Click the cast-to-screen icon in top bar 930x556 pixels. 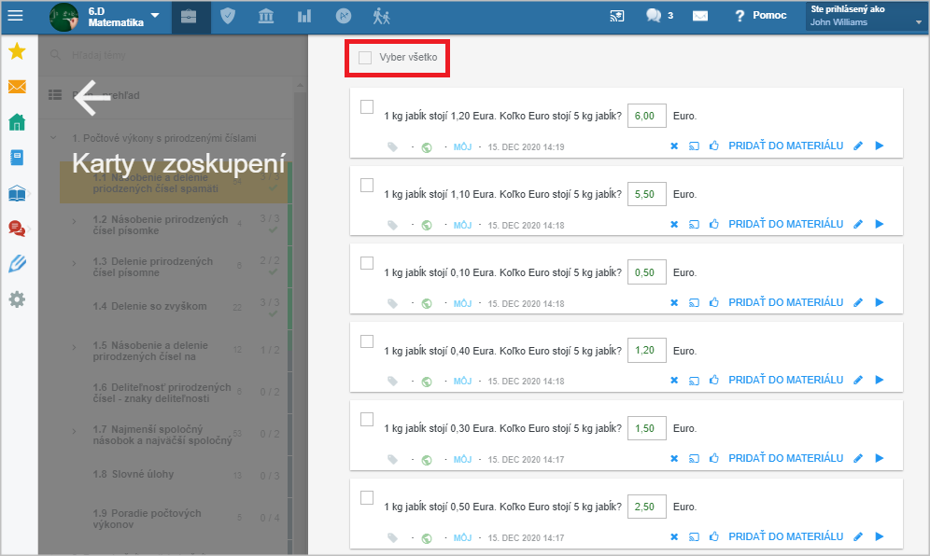tap(617, 16)
